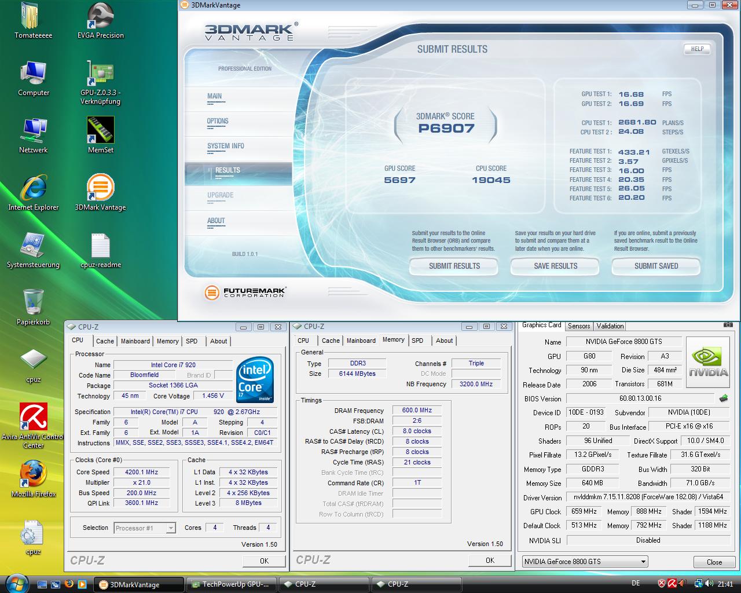Select Internet Explorer desktop icon

point(33,193)
